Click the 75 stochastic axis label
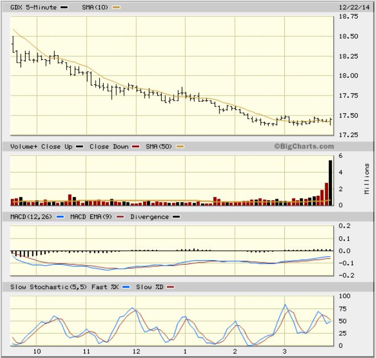The image size is (376, 358). (342, 309)
